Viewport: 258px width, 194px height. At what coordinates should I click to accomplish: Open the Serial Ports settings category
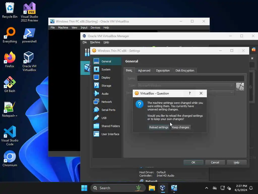[107, 110]
